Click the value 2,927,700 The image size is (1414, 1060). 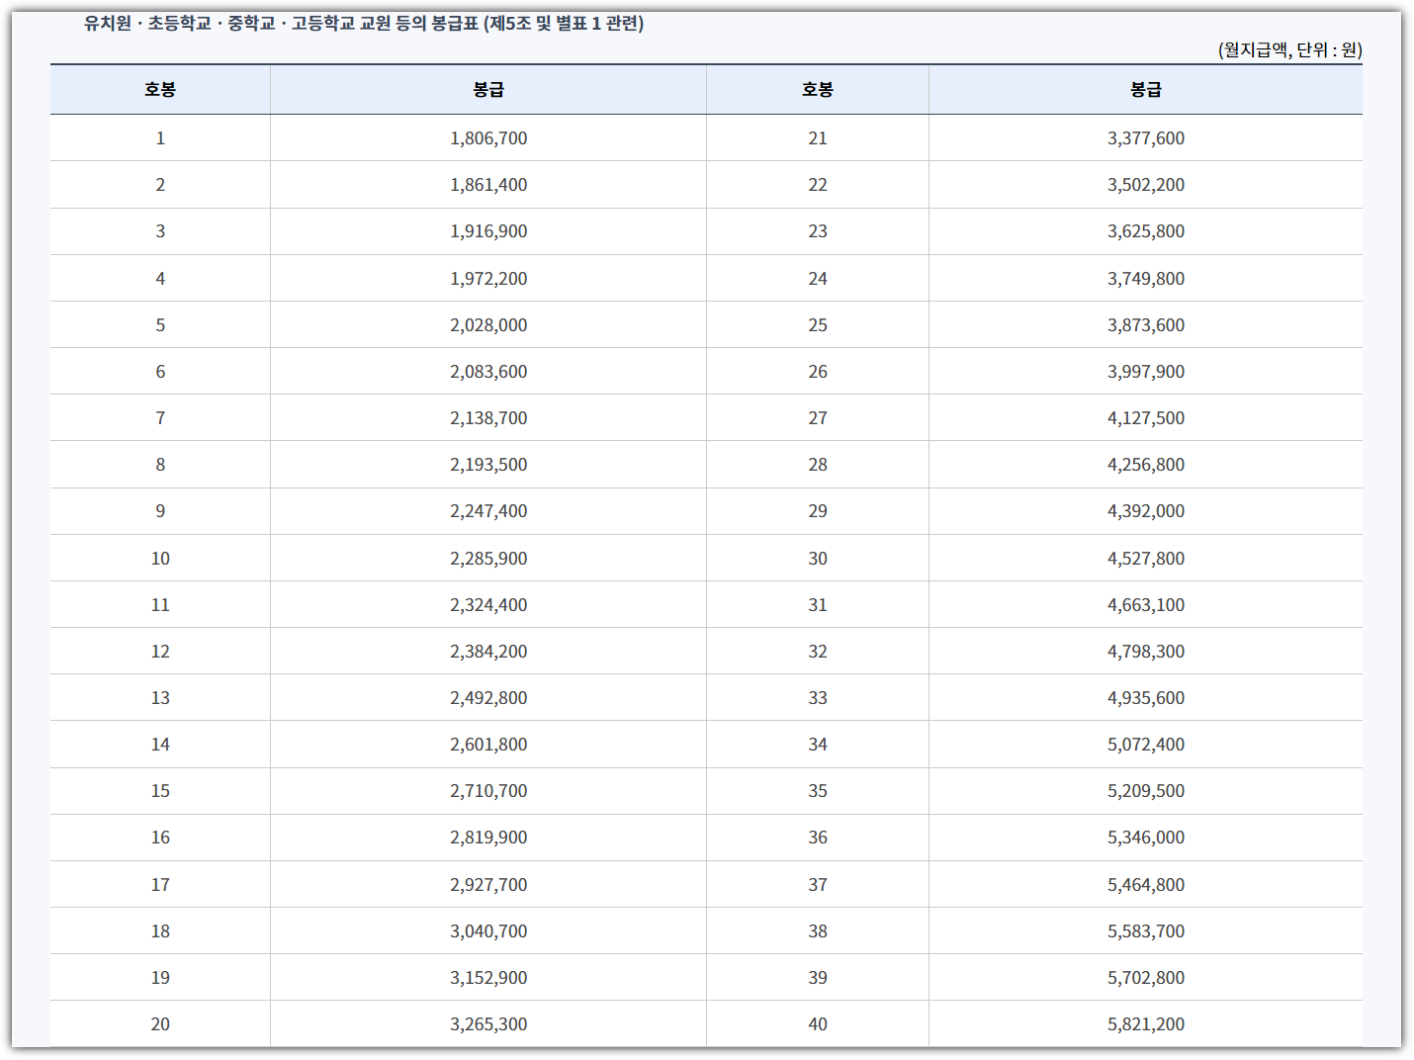pos(488,885)
